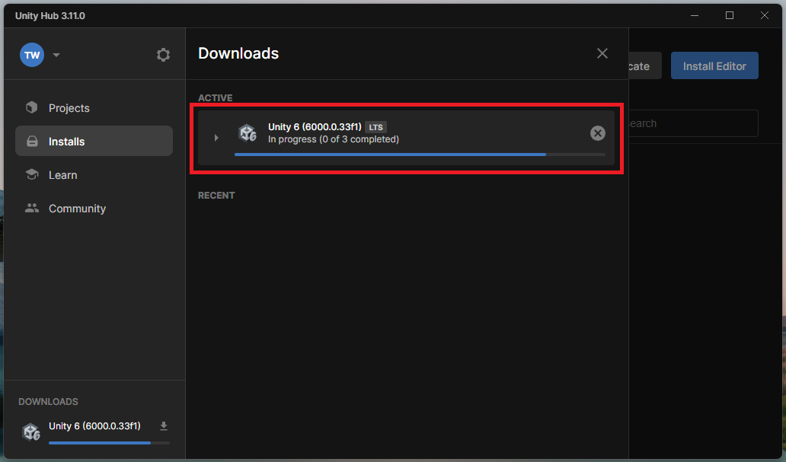The width and height of the screenshot is (786, 462).
Task: Click the download arrow icon in sidebar
Action: coord(163,426)
